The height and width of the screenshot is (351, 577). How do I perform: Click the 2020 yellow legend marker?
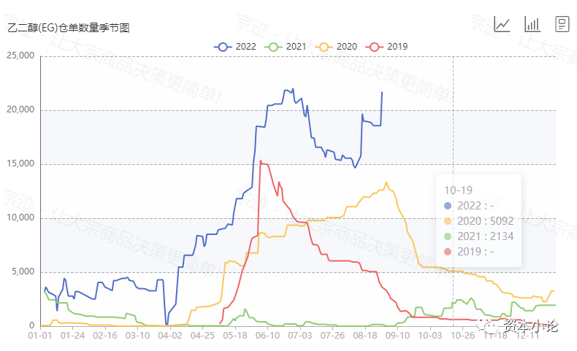324,47
